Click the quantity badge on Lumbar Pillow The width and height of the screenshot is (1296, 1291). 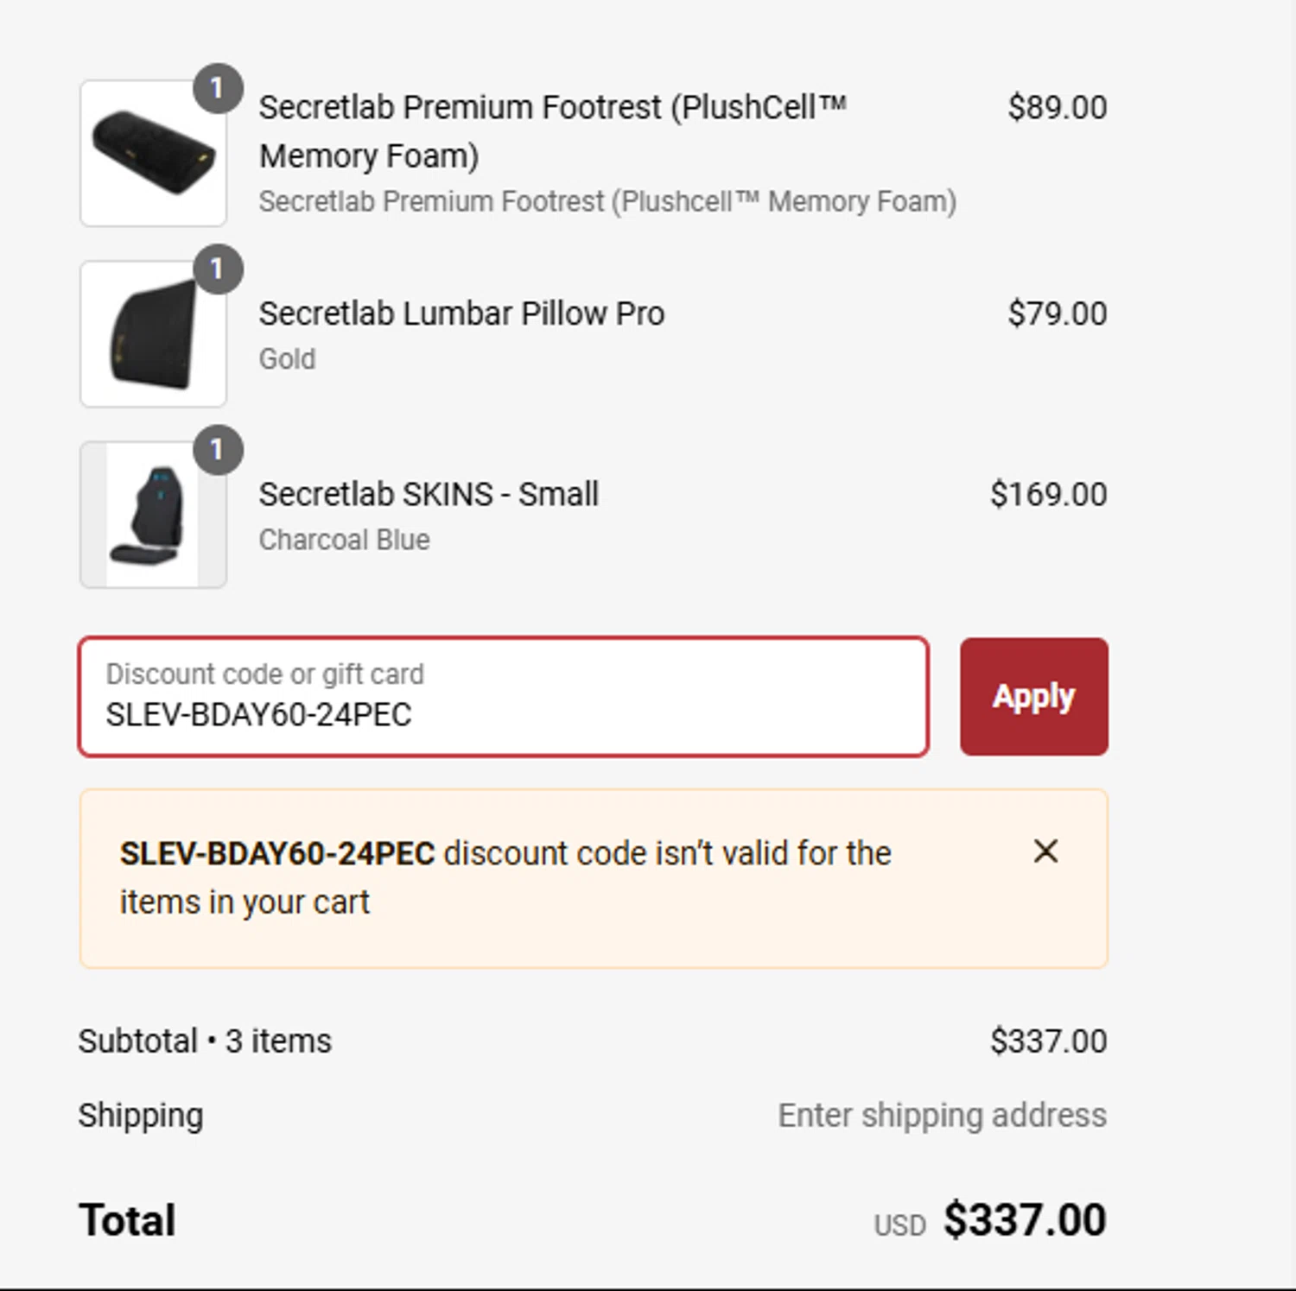coord(217,269)
